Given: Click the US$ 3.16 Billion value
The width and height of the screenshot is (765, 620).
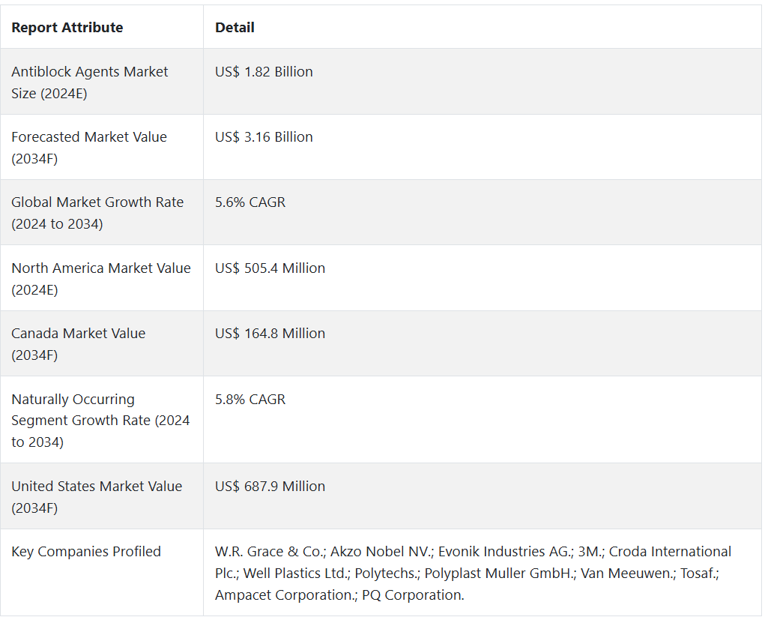Looking at the screenshot, I should (x=264, y=137).
